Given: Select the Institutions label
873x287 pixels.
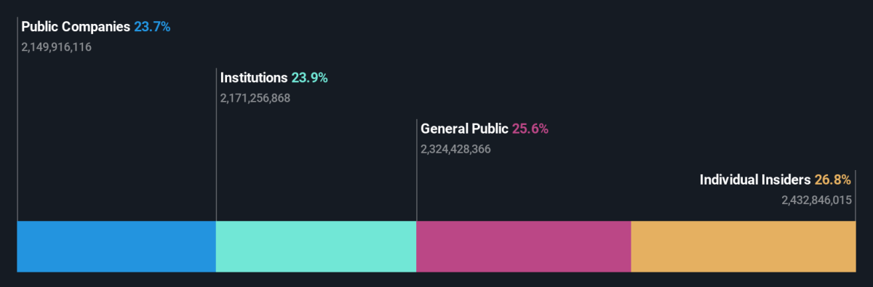Looking at the screenshot, I should point(254,78).
